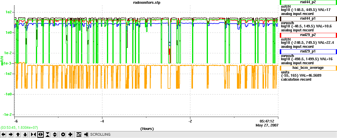
Task: Select the hac_bcm_average curve legend
Action: coord(309,68)
